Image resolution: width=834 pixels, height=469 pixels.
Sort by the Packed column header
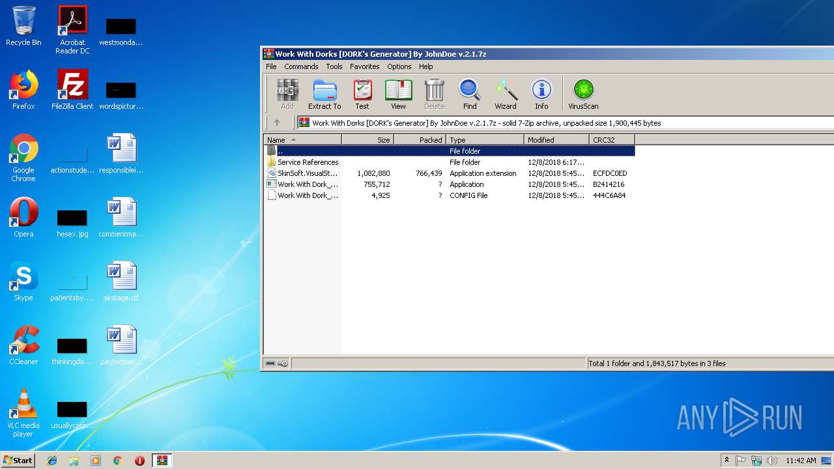tap(420, 140)
